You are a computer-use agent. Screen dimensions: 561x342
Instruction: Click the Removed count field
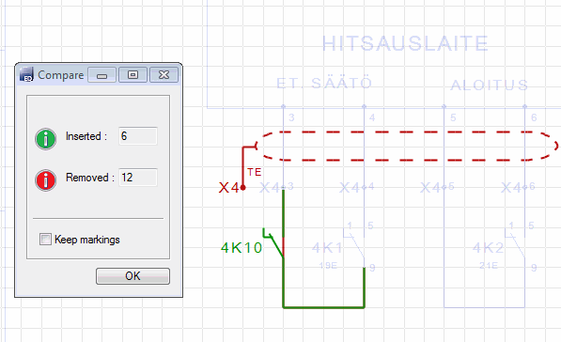coord(138,177)
